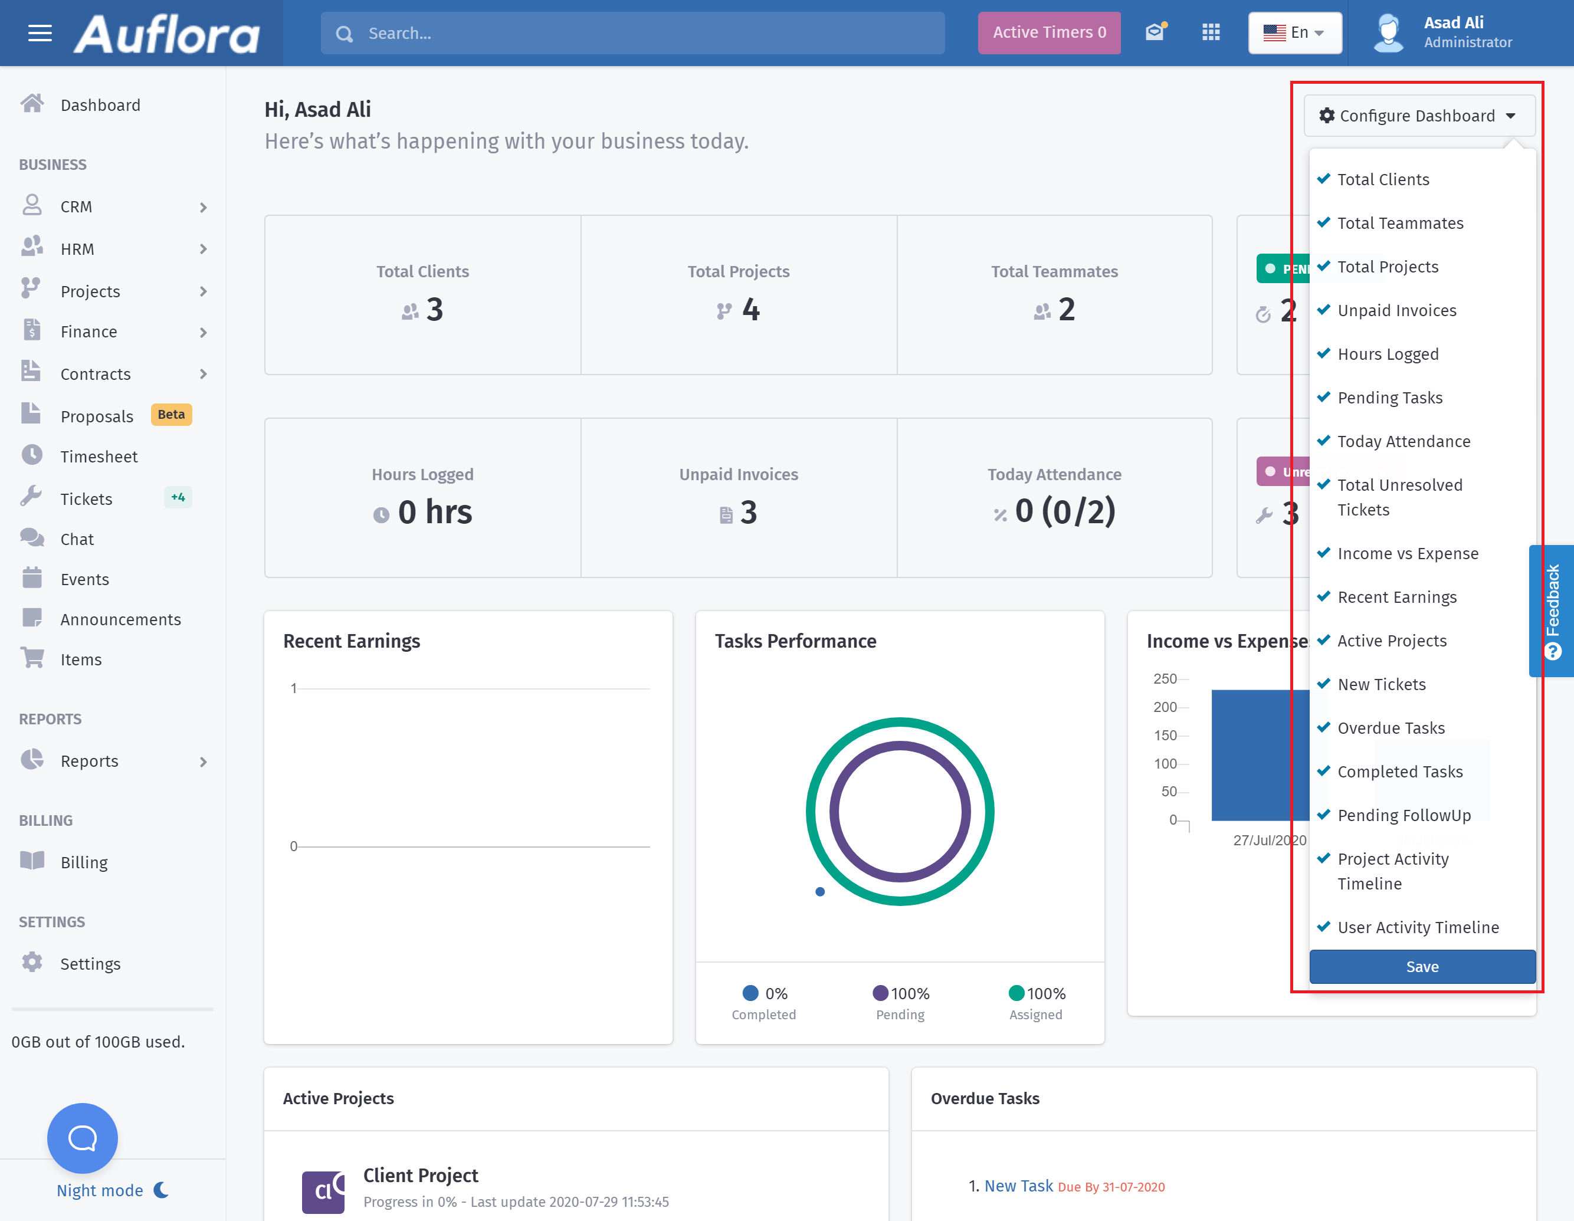Collapse the Configure Dashboard dropdown
The image size is (1574, 1221).
(x=1418, y=116)
